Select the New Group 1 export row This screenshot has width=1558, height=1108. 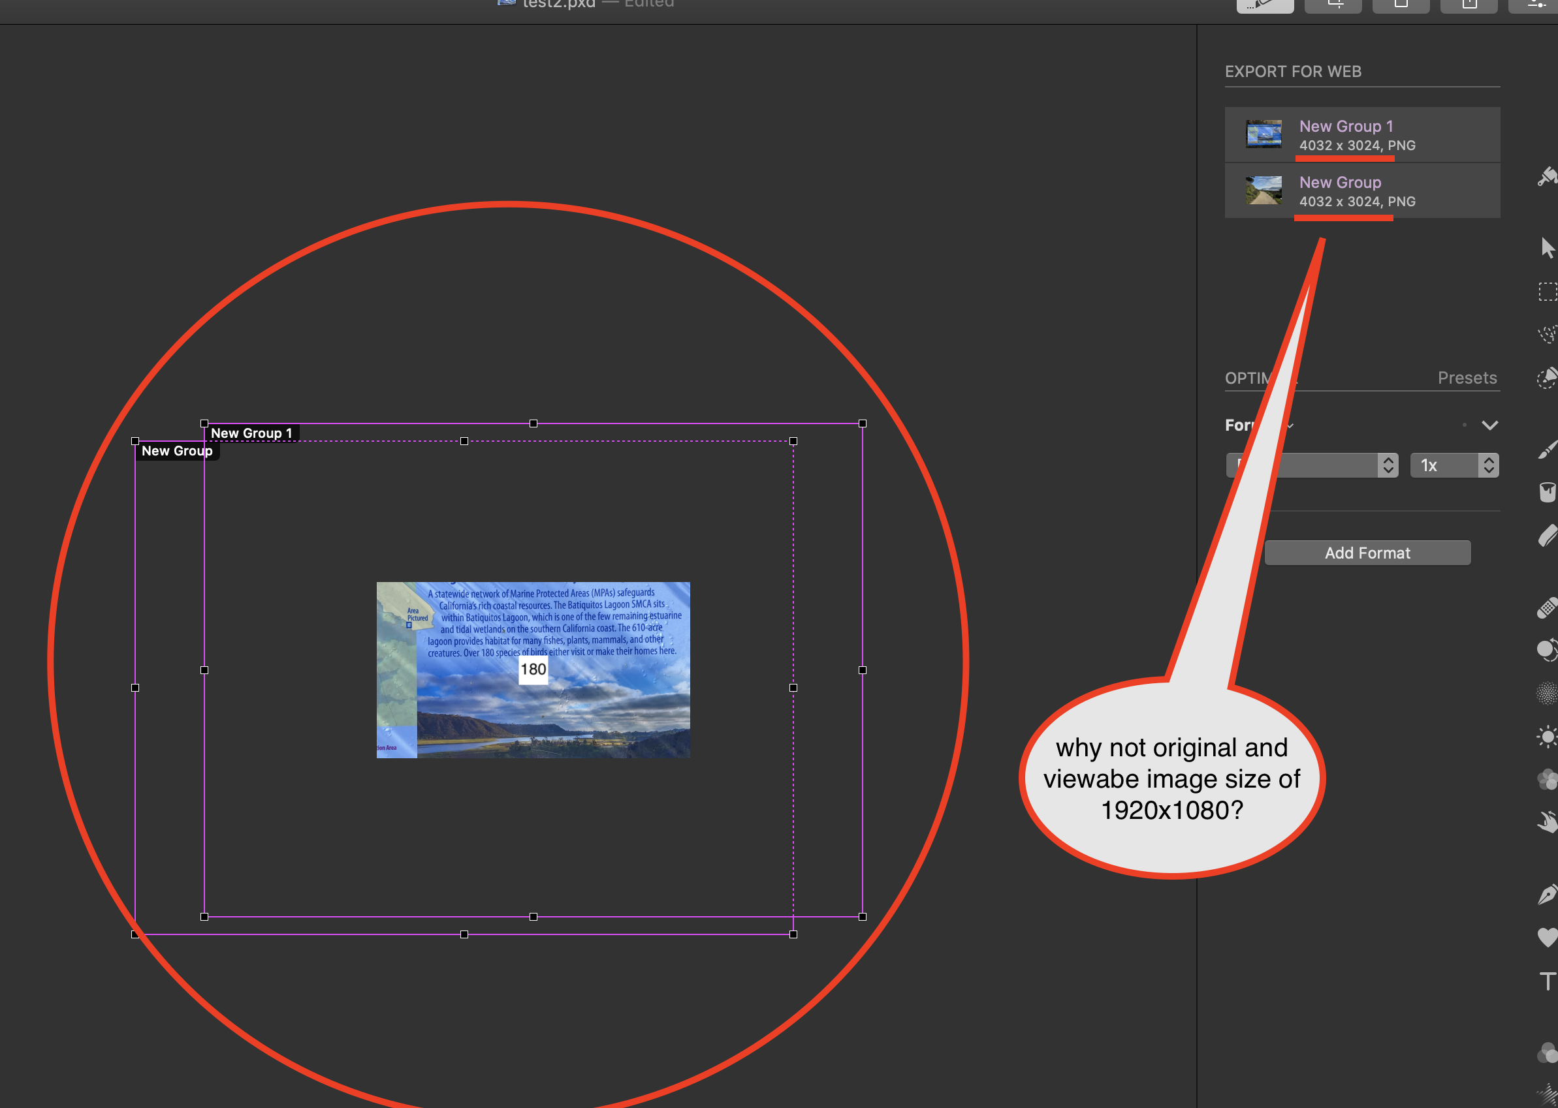click(1362, 134)
